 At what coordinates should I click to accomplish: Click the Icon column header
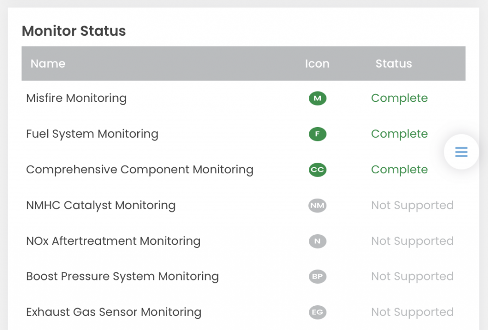(x=317, y=64)
